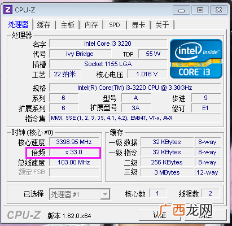Click the 版本 1.62.0.x64 version text
This screenshot has height=226, width=232.
click(x=69, y=216)
